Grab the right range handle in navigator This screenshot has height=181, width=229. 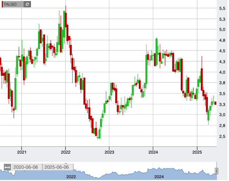(x=216, y=171)
